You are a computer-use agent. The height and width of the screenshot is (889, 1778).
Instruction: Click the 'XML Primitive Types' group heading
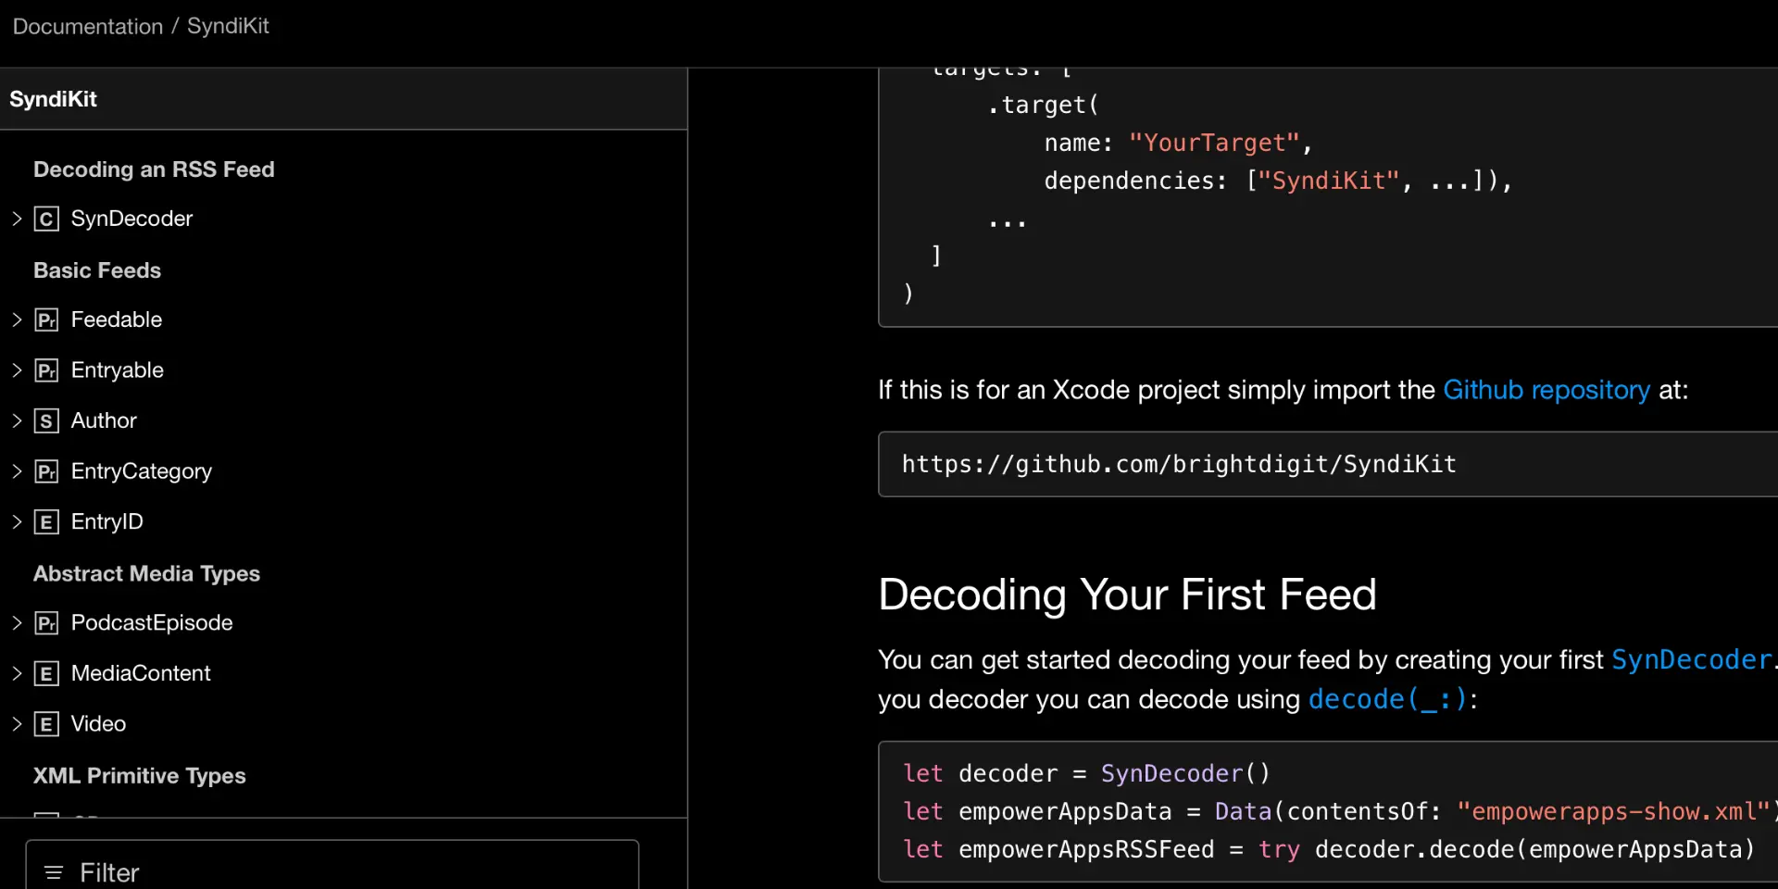(x=140, y=775)
